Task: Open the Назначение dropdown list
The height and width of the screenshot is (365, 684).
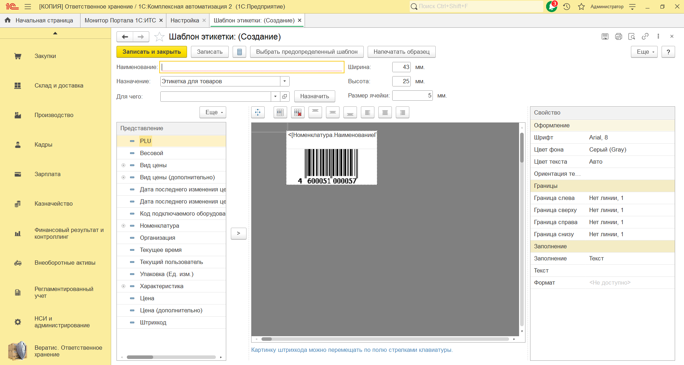Action: click(284, 81)
